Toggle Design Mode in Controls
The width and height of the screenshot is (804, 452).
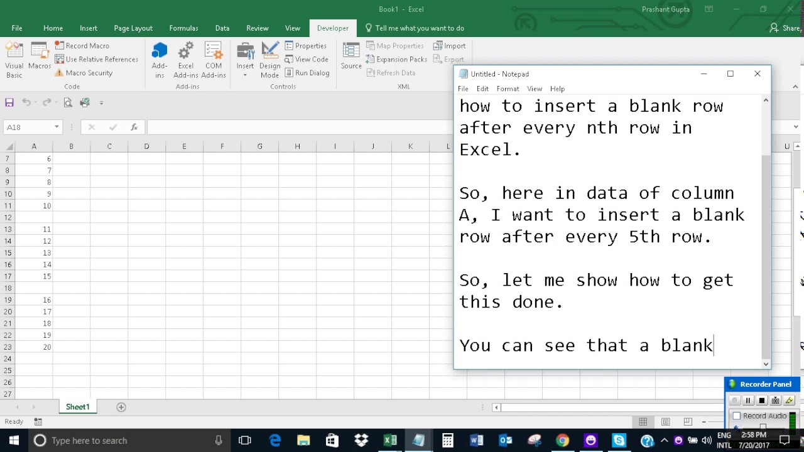[x=270, y=60]
